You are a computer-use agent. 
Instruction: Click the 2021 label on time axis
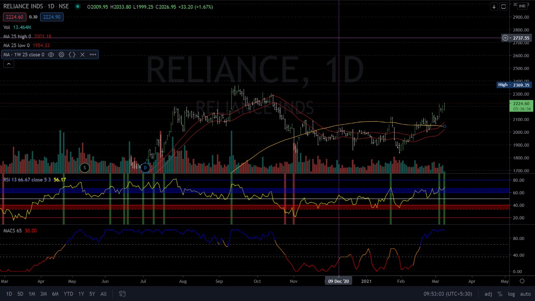coord(366,281)
